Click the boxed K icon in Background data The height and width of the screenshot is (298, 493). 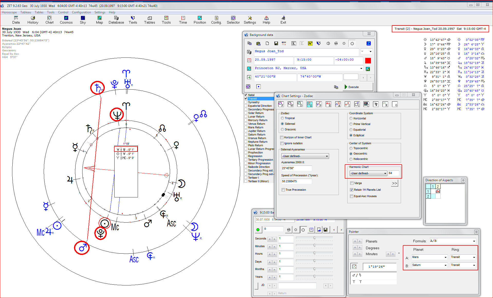294,43
